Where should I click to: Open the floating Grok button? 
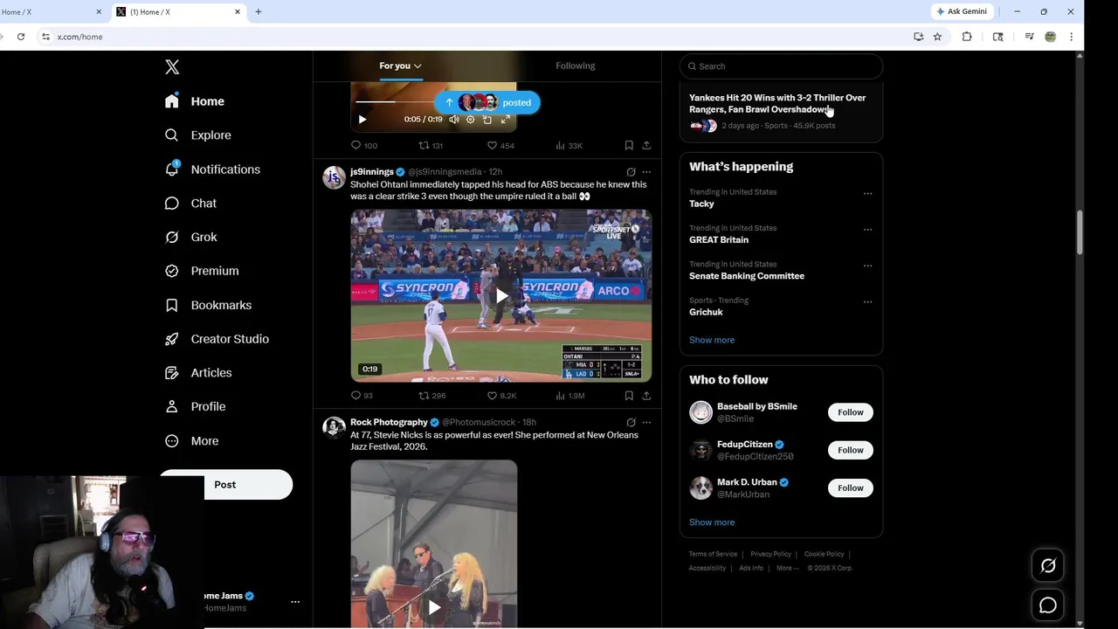(x=1048, y=566)
